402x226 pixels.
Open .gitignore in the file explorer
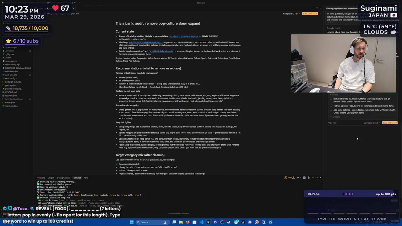click(x=9, y=54)
